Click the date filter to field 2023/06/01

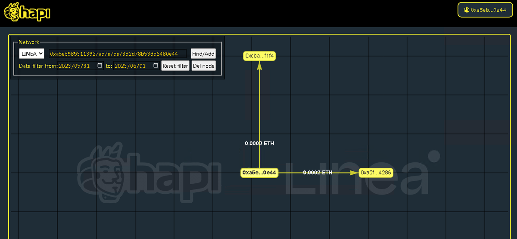point(137,66)
